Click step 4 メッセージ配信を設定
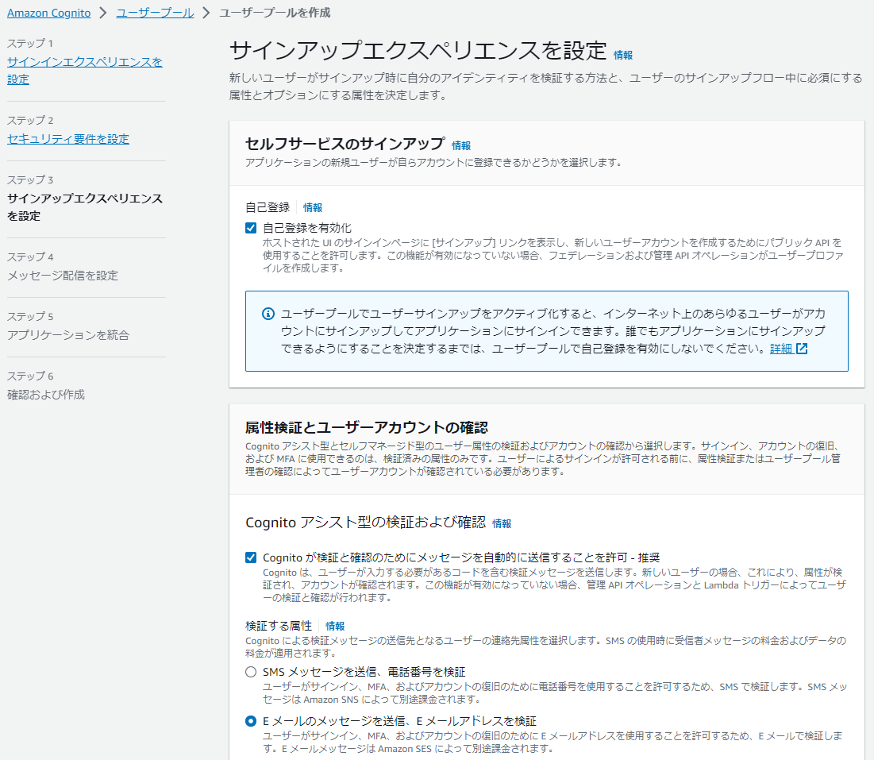874x760 pixels. pos(63,276)
